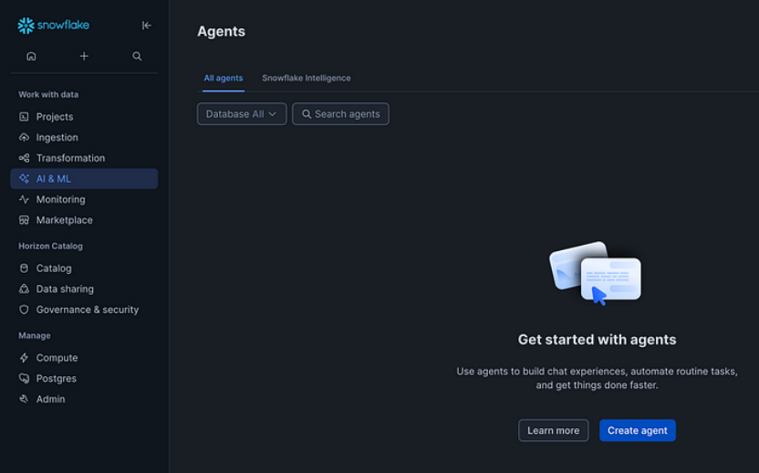
Task: Click the Learn more button
Action: point(553,431)
